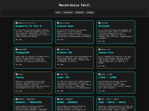Viewport: 149px width, 111px height.
Task: Click the Mecatrónica Fácil page title
Action: click(74, 5)
